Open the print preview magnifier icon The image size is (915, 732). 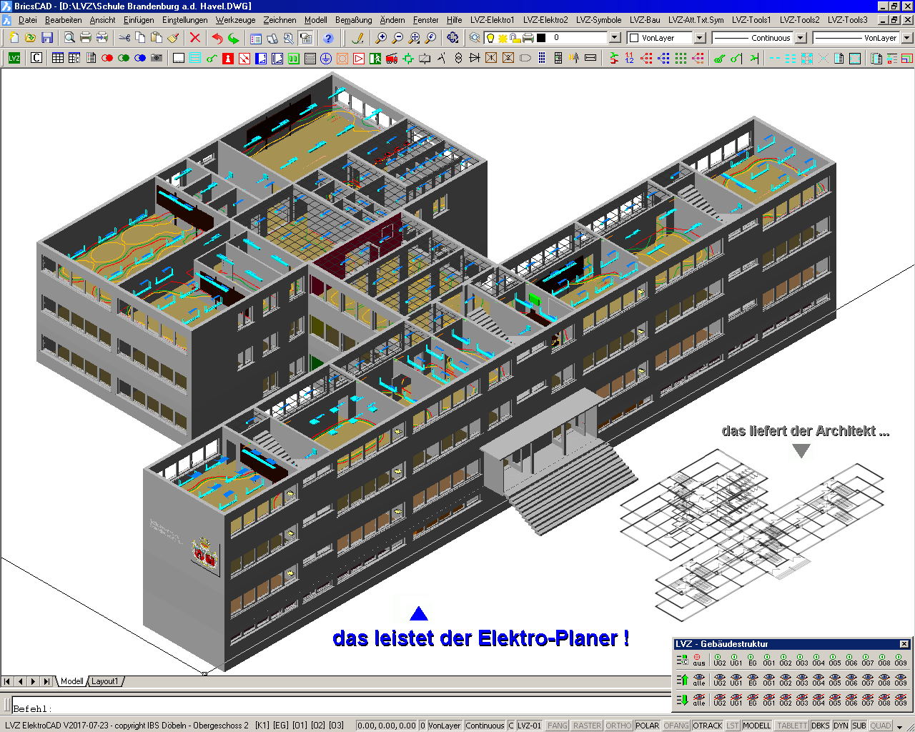[x=69, y=38]
